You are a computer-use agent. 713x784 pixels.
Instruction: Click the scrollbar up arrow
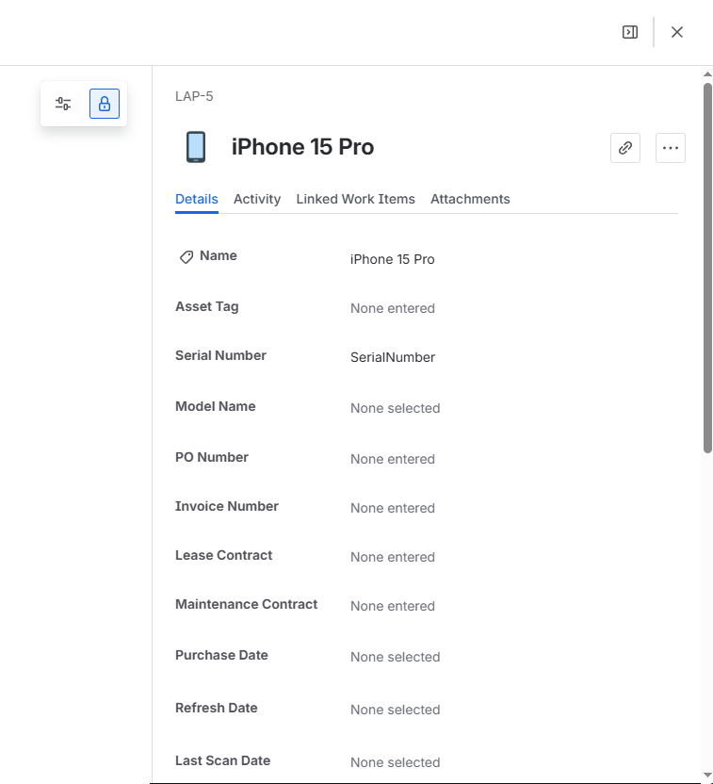pos(707,74)
